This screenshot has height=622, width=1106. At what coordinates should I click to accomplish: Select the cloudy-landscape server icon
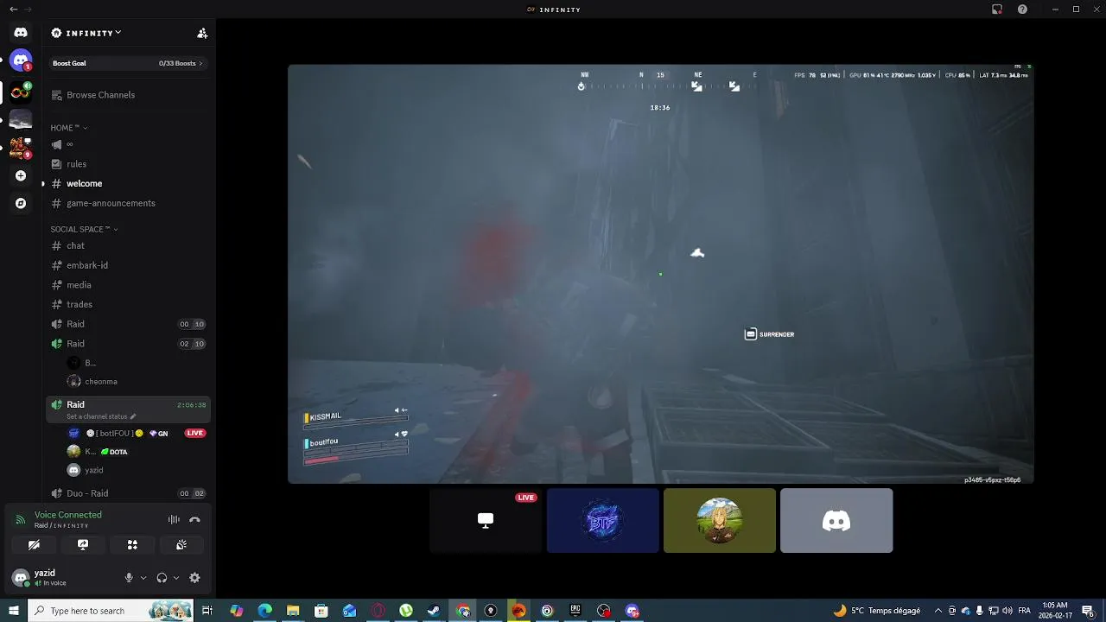click(x=21, y=119)
